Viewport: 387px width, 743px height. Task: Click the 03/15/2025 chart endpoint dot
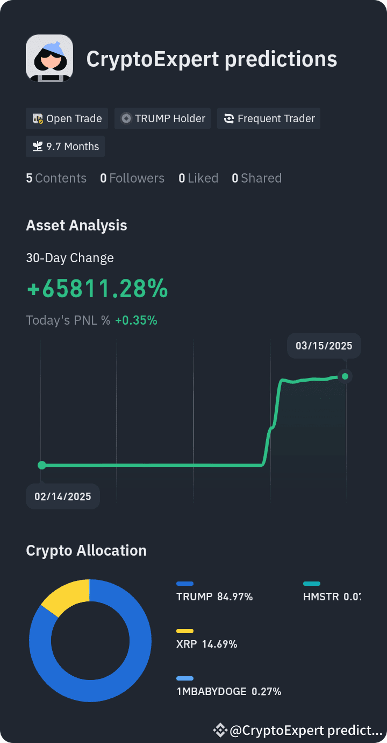(x=345, y=376)
